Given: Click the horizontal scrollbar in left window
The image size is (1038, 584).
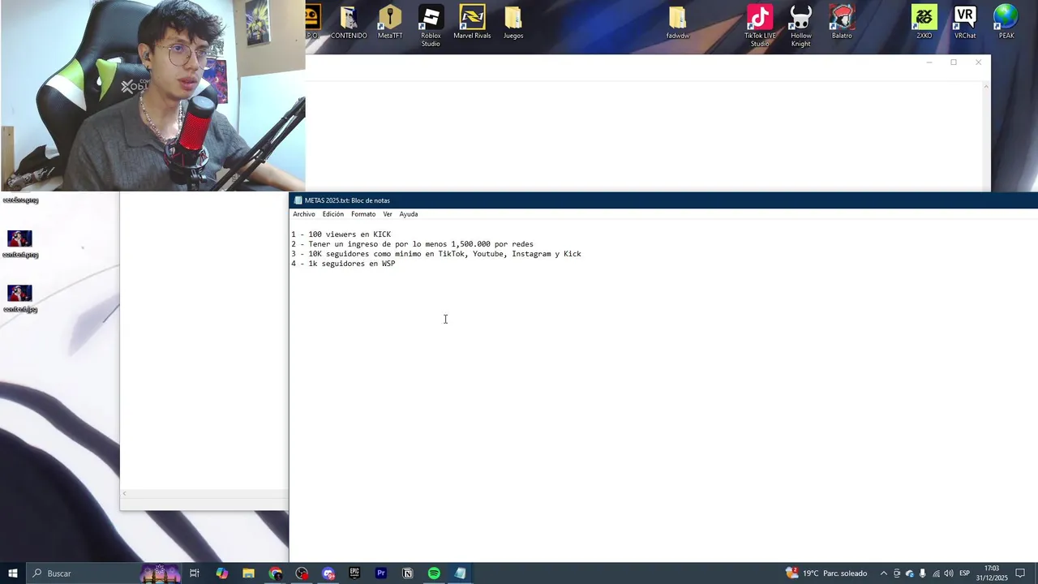Looking at the screenshot, I should (204, 494).
